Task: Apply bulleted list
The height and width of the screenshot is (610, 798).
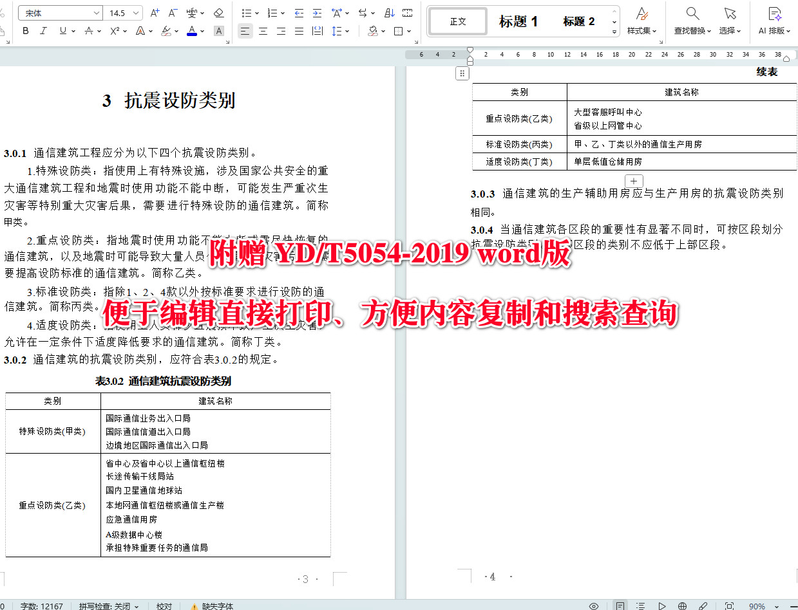Action: (246, 13)
